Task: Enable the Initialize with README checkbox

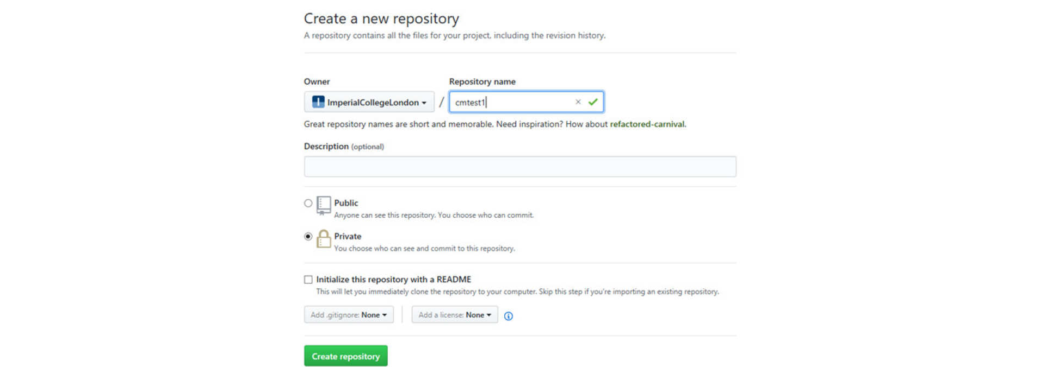Action: (308, 280)
